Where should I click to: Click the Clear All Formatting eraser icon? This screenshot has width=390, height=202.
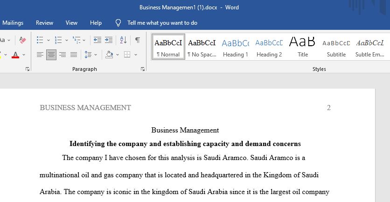[x=22, y=40]
